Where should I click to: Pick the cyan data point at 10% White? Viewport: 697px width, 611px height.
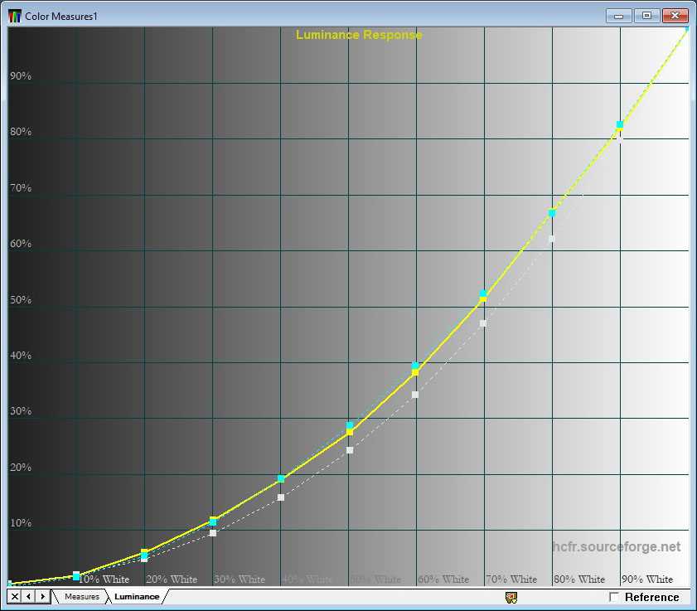pos(76,575)
